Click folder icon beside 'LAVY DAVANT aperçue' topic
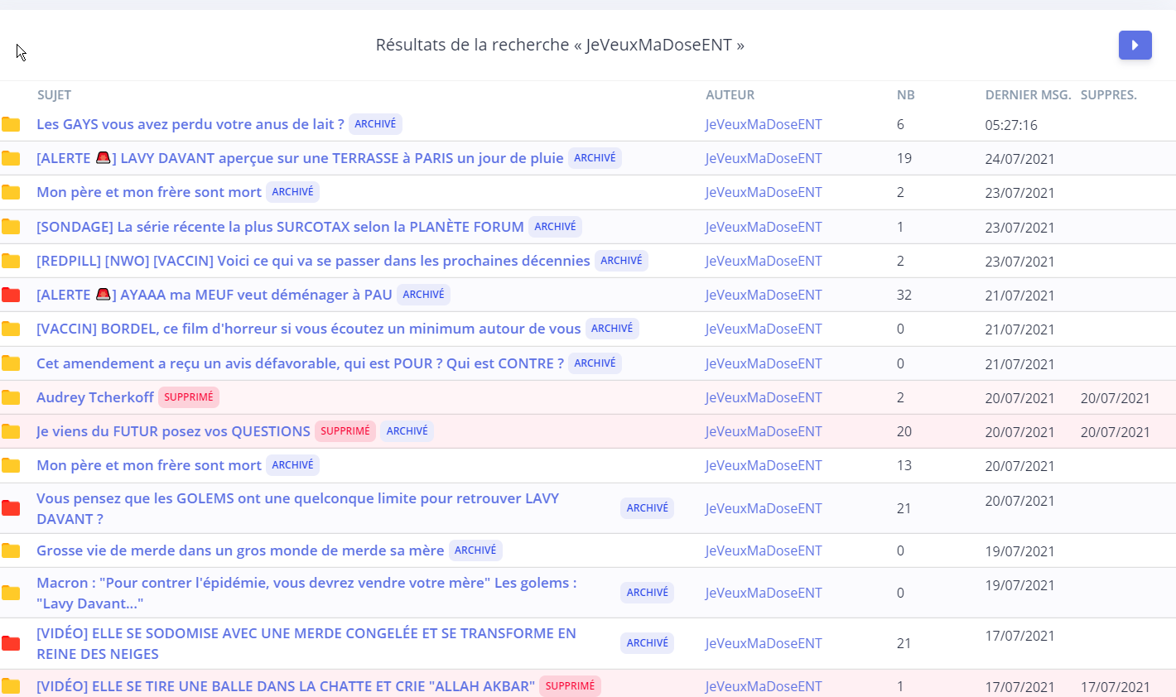Screen dimensions: 1176x697 [11, 158]
